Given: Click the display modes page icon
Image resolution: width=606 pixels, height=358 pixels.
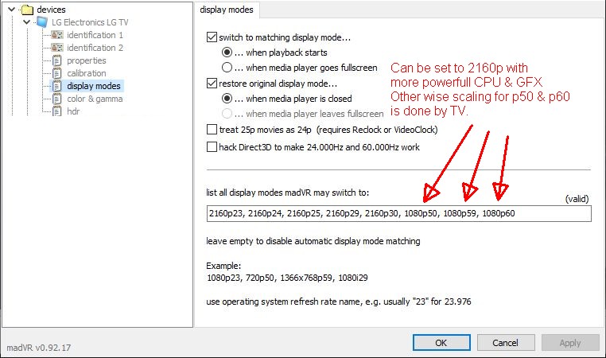Looking at the screenshot, I should pyautogui.click(x=56, y=86).
